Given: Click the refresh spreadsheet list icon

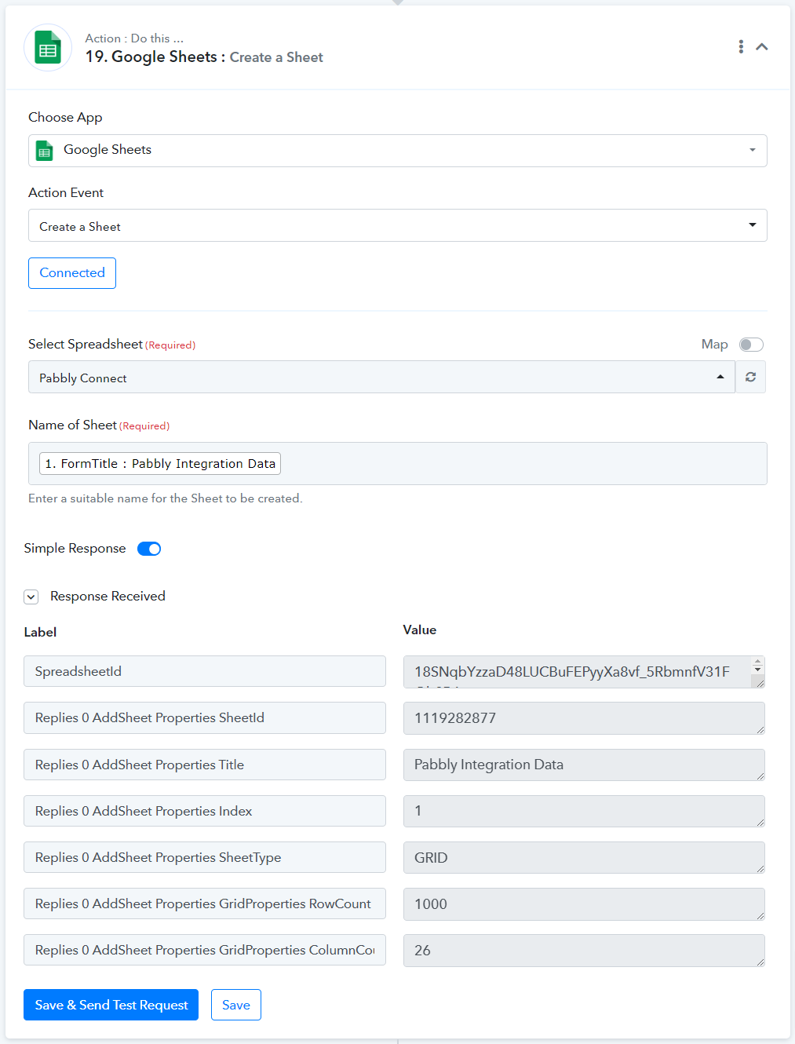Looking at the screenshot, I should pos(750,377).
